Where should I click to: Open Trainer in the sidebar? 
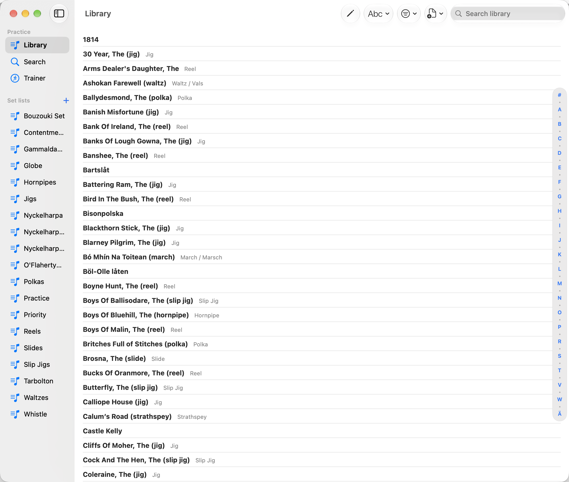(37, 78)
